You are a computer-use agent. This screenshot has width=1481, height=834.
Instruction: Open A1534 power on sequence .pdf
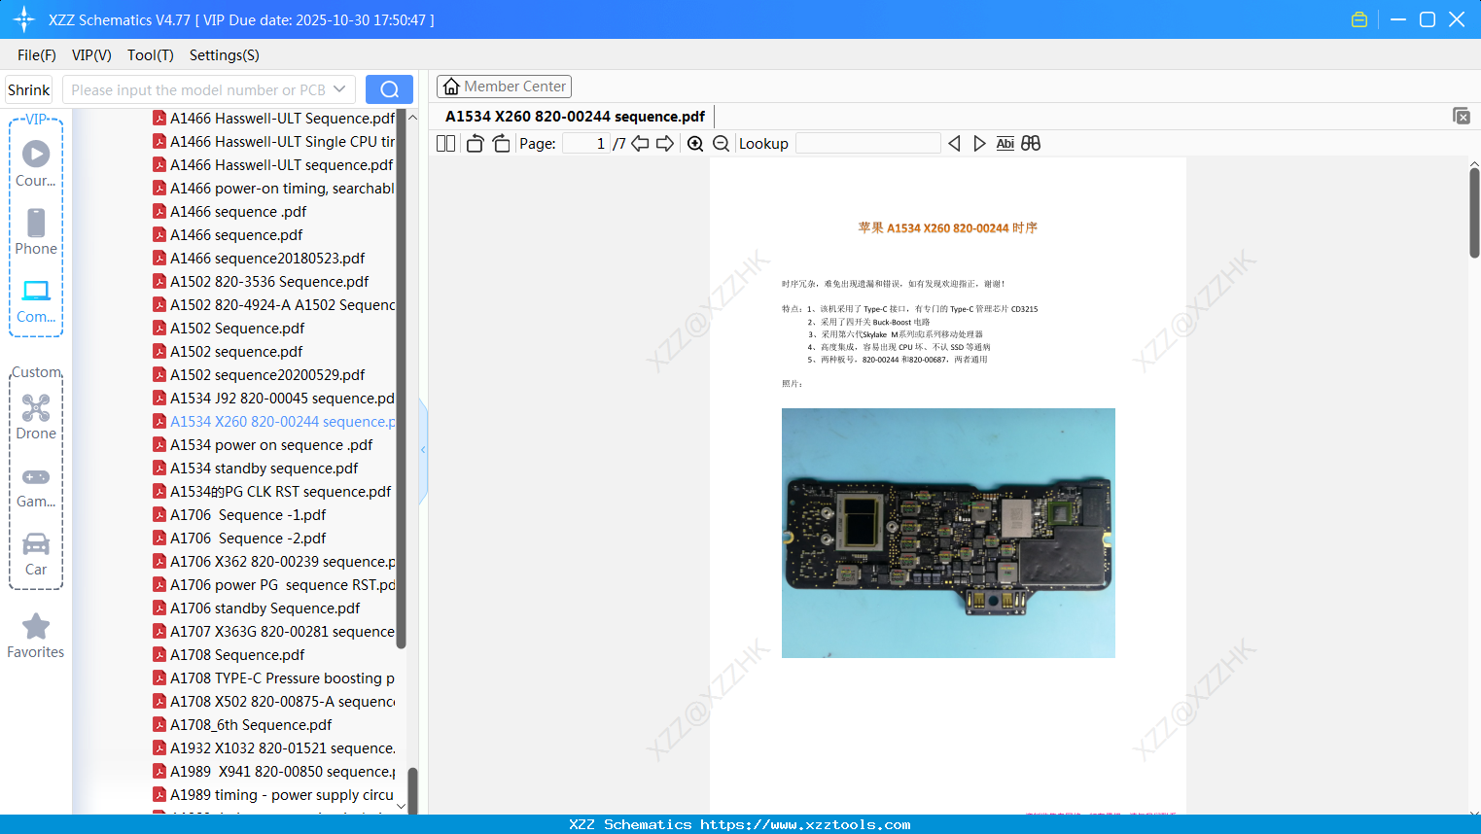(x=271, y=445)
